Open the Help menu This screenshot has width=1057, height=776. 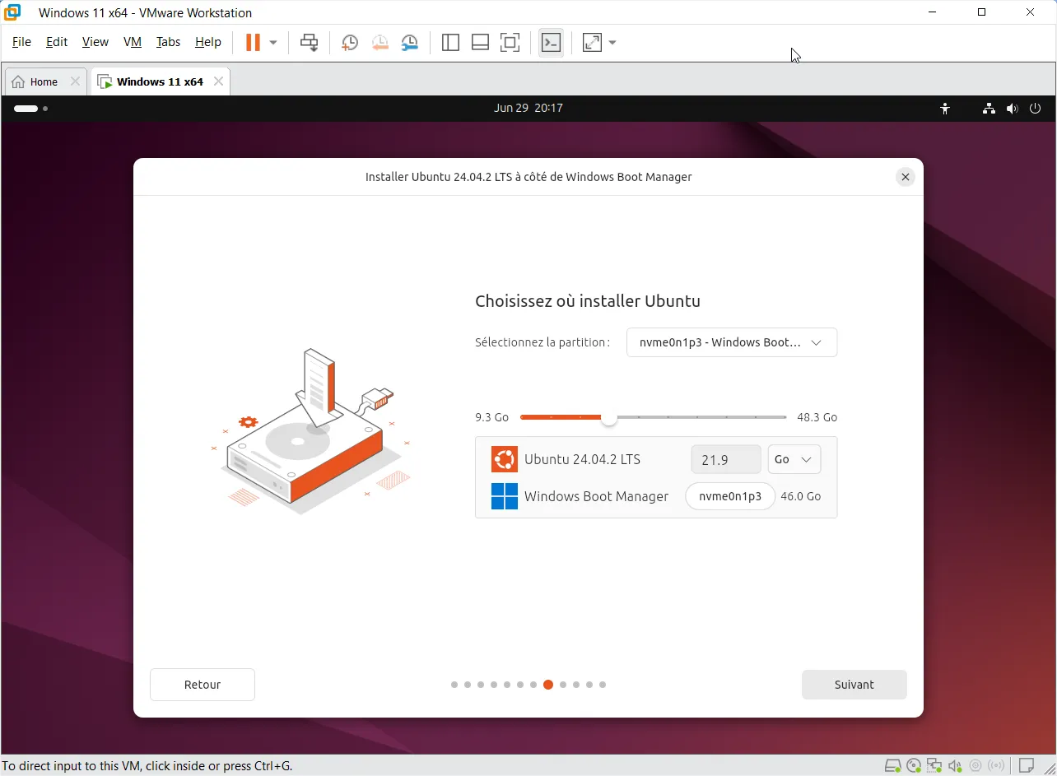pyautogui.click(x=208, y=42)
